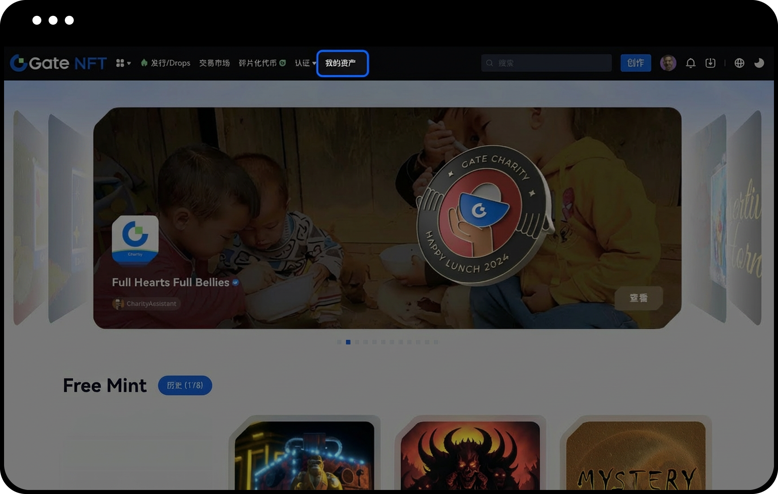Click 查看 button on charity banner
Screen dimensions: 778x494
638,298
